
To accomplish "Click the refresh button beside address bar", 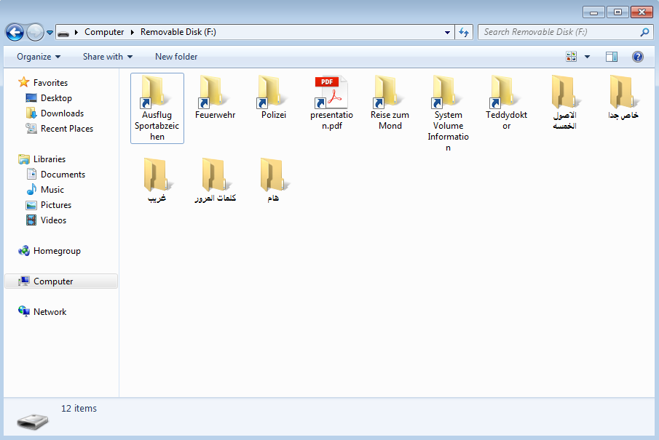I will click(x=464, y=32).
